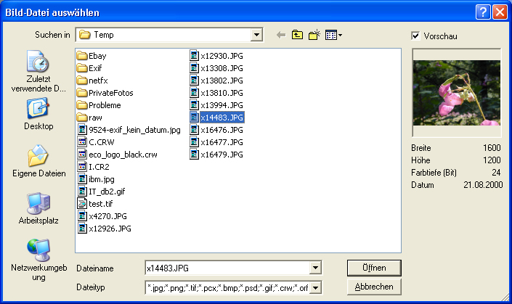This screenshot has width=512, height=304.
Task: Select the file test.tif
Action: pos(100,203)
